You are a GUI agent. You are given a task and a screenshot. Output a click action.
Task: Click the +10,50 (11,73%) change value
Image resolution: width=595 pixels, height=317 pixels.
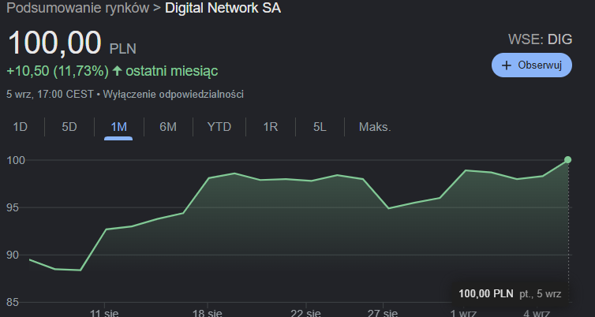pyautogui.click(x=58, y=71)
